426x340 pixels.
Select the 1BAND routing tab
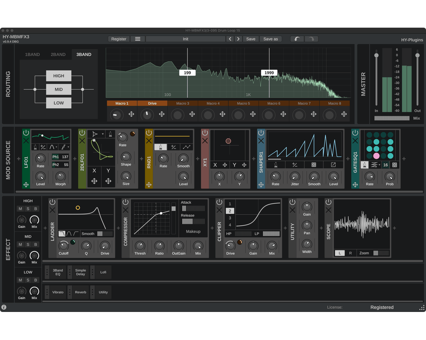click(32, 54)
